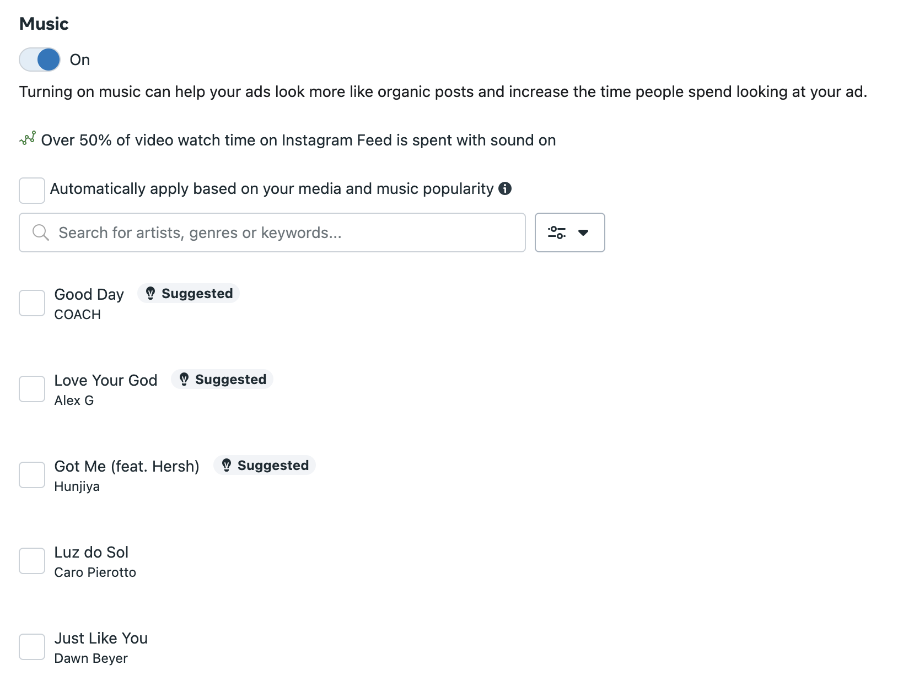Select the Good Day track checkbox
Image resolution: width=903 pixels, height=681 pixels.
tap(32, 303)
